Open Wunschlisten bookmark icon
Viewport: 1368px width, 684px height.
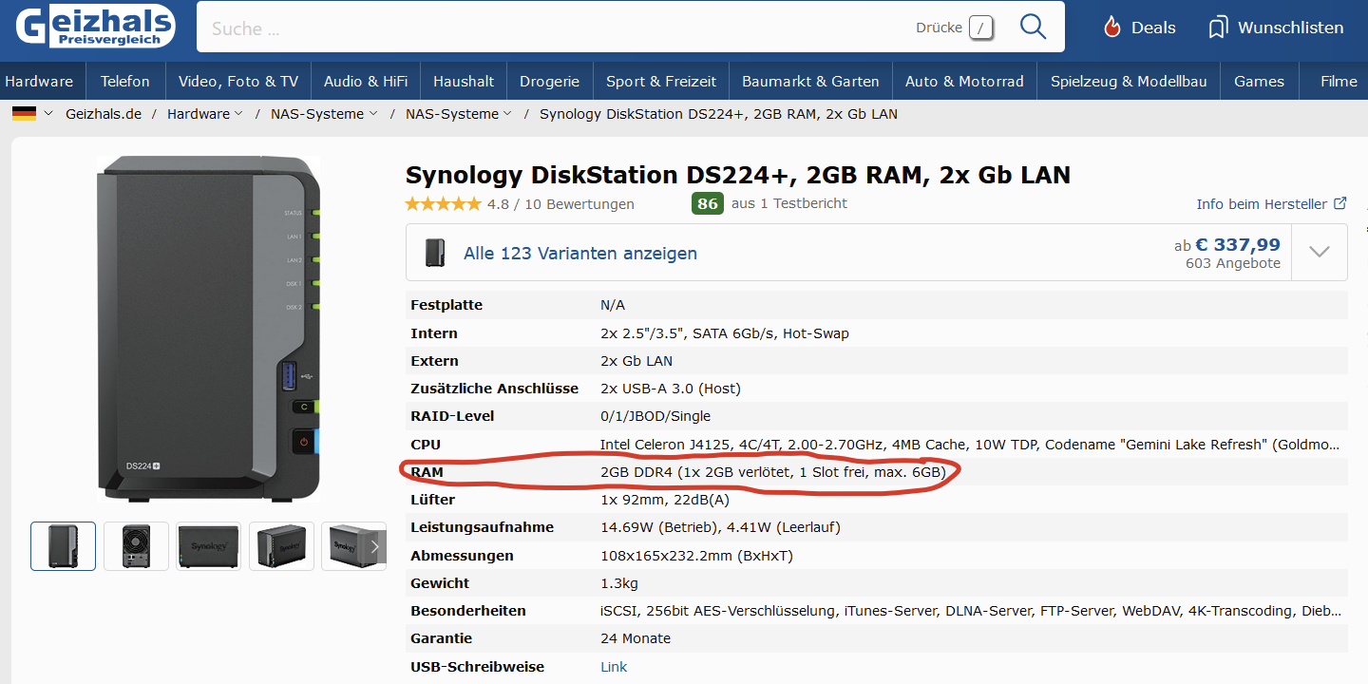(1218, 28)
